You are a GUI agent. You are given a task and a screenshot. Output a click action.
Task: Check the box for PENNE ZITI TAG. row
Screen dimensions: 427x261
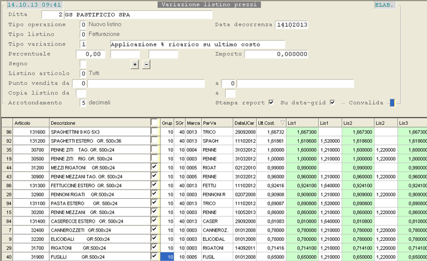[154, 149]
